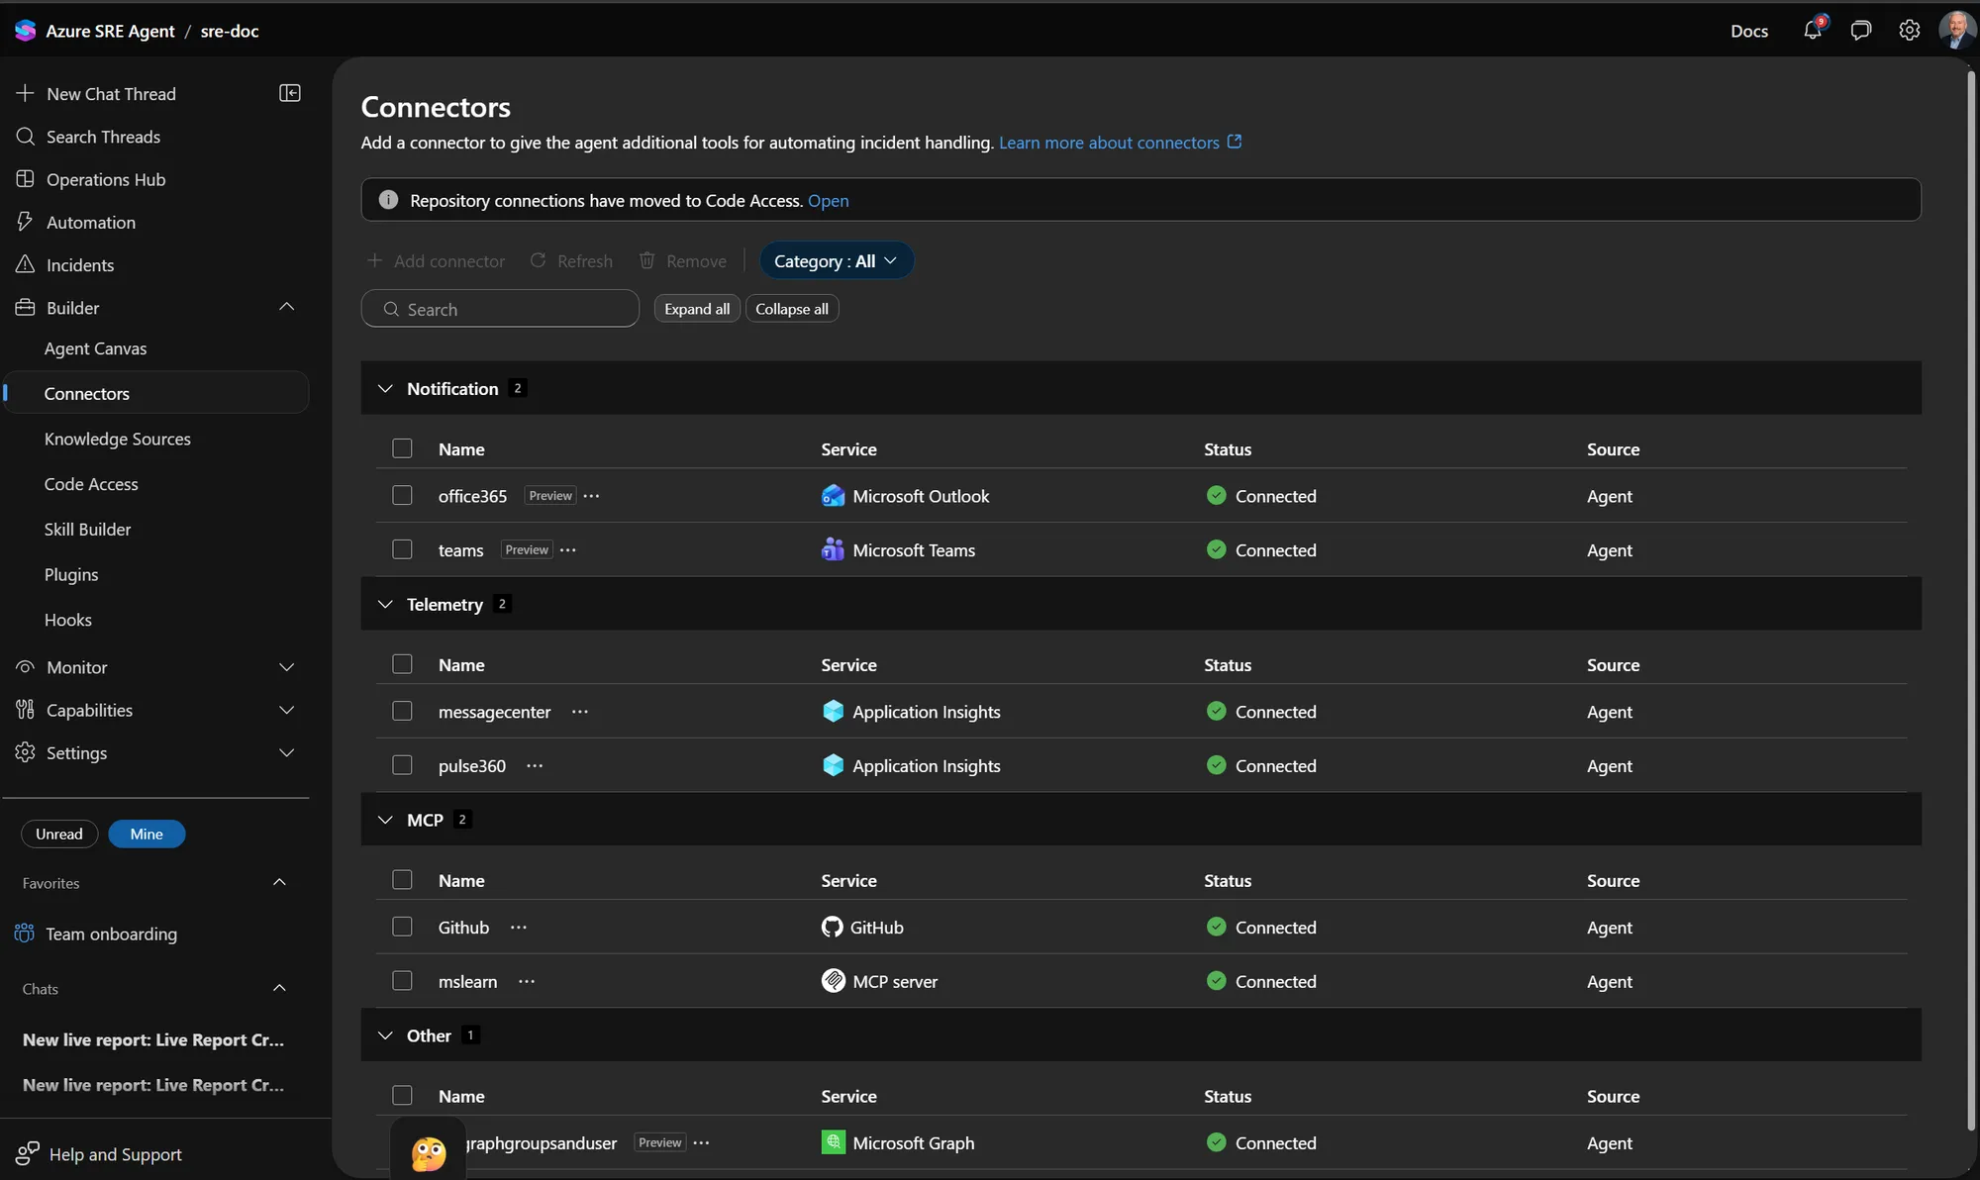Viewport: 1980px width, 1180px height.
Task: Navigate to Hooks page
Action: [x=68, y=620]
